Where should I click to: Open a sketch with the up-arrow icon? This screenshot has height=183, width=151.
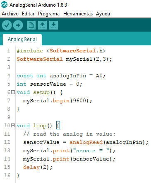click(42, 25)
